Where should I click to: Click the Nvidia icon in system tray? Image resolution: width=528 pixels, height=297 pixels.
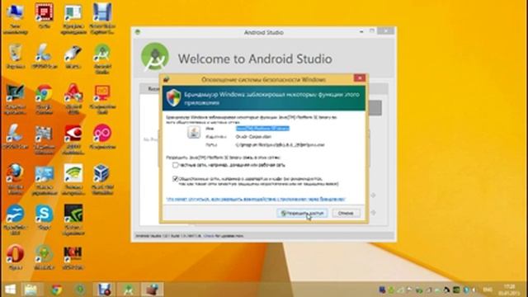[x=456, y=290]
